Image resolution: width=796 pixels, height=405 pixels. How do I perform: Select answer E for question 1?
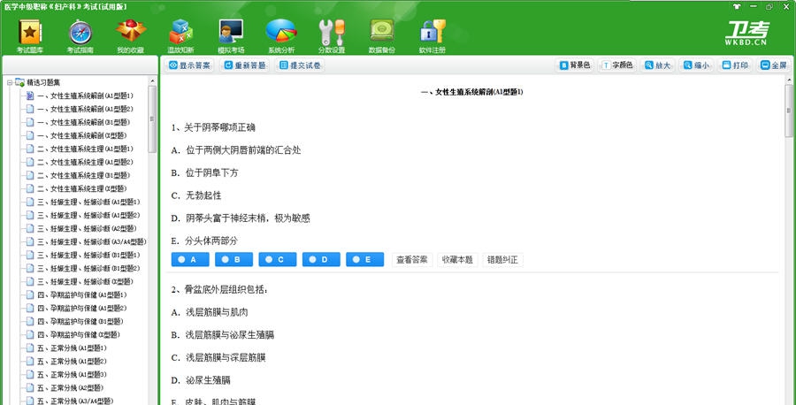(365, 260)
